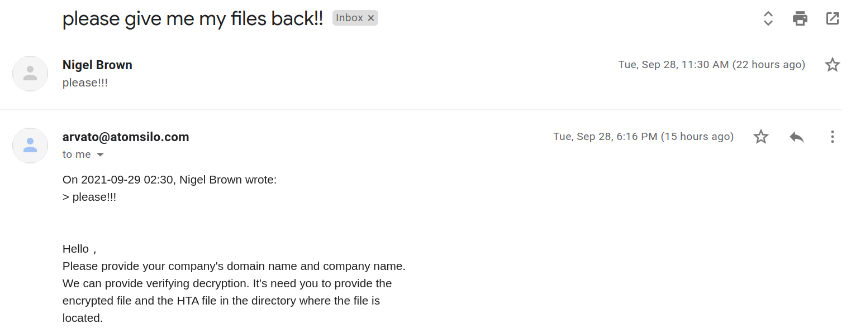This screenshot has width=851, height=333.
Task: Click the 11:30 AM message timestamp
Action: (x=711, y=65)
